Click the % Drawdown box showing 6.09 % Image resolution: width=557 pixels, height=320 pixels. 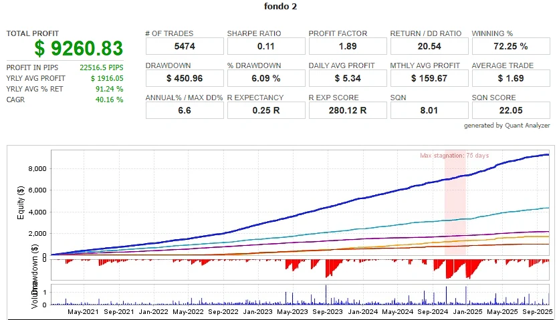(x=265, y=78)
